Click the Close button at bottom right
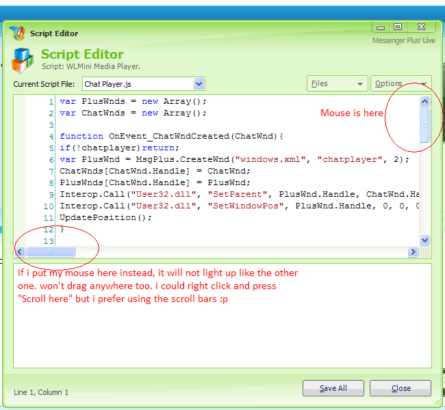Image resolution: width=445 pixels, height=410 pixels. [x=400, y=388]
